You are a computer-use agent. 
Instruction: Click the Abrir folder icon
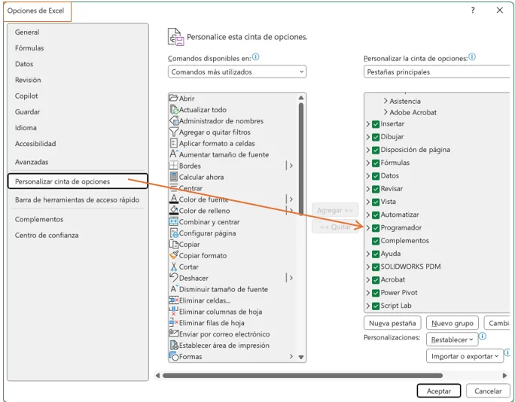point(173,98)
